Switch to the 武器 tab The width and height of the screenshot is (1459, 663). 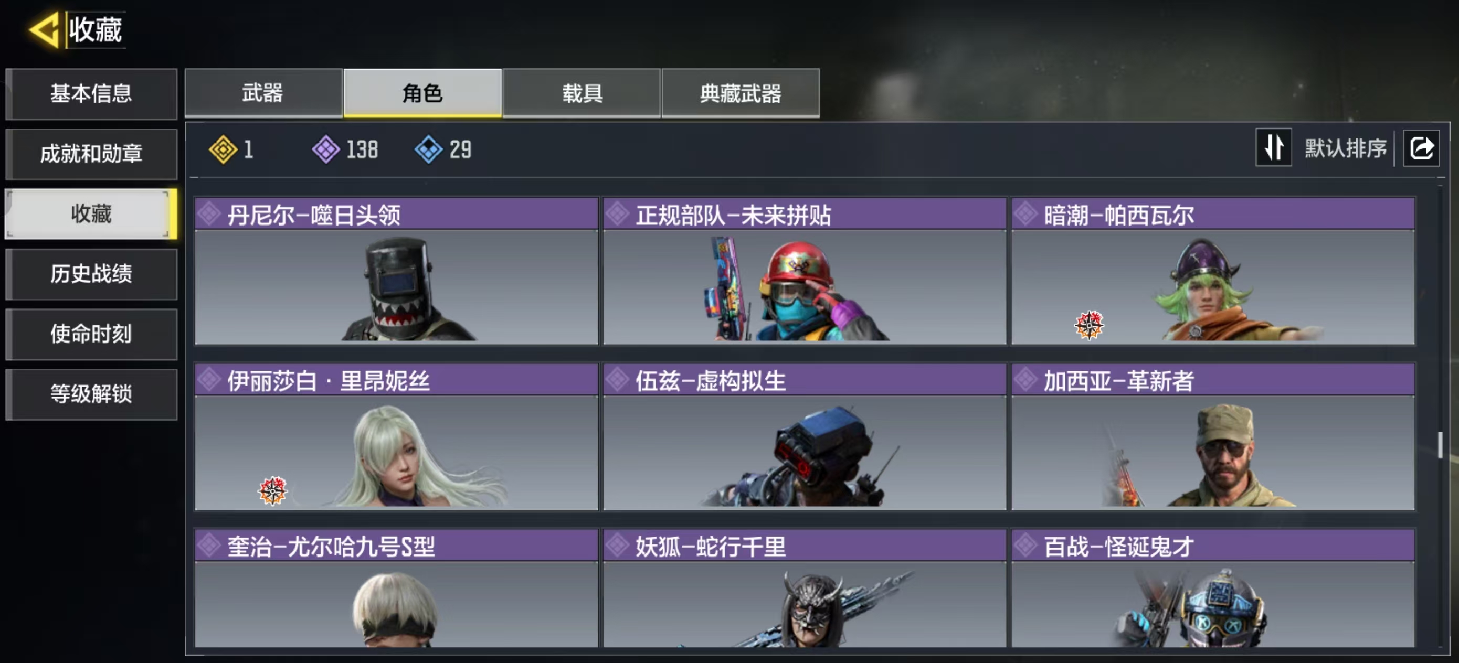(x=263, y=93)
